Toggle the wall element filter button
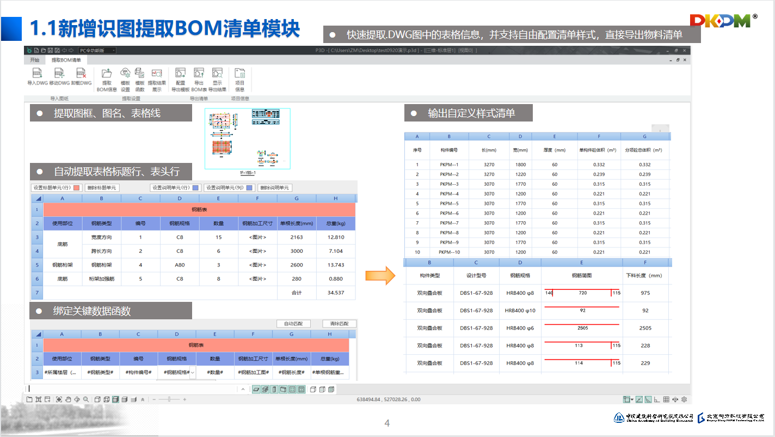The image size is (775, 437). click(x=283, y=389)
